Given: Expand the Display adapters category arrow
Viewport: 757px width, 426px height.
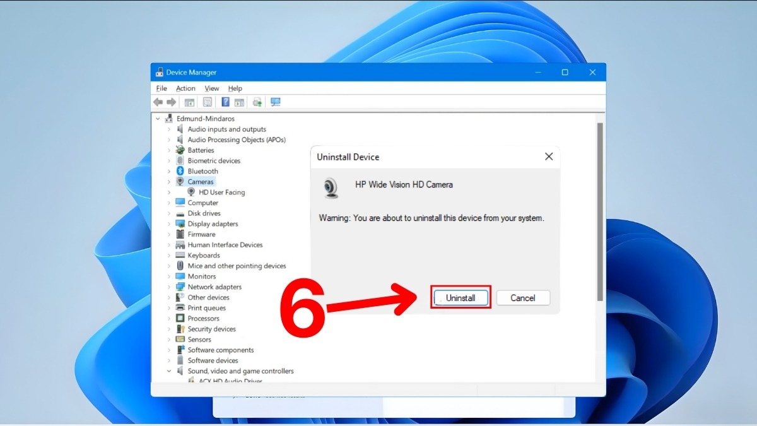Looking at the screenshot, I should (x=169, y=224).
